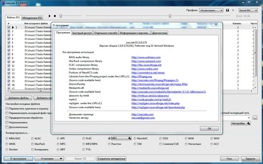Choose WAV as output format
This screenshot has width=263, height=164.
coord(212,138)
